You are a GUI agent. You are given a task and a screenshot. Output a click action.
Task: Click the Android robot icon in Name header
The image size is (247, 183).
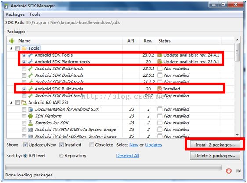pyautogui.click(x=12, y=41)
